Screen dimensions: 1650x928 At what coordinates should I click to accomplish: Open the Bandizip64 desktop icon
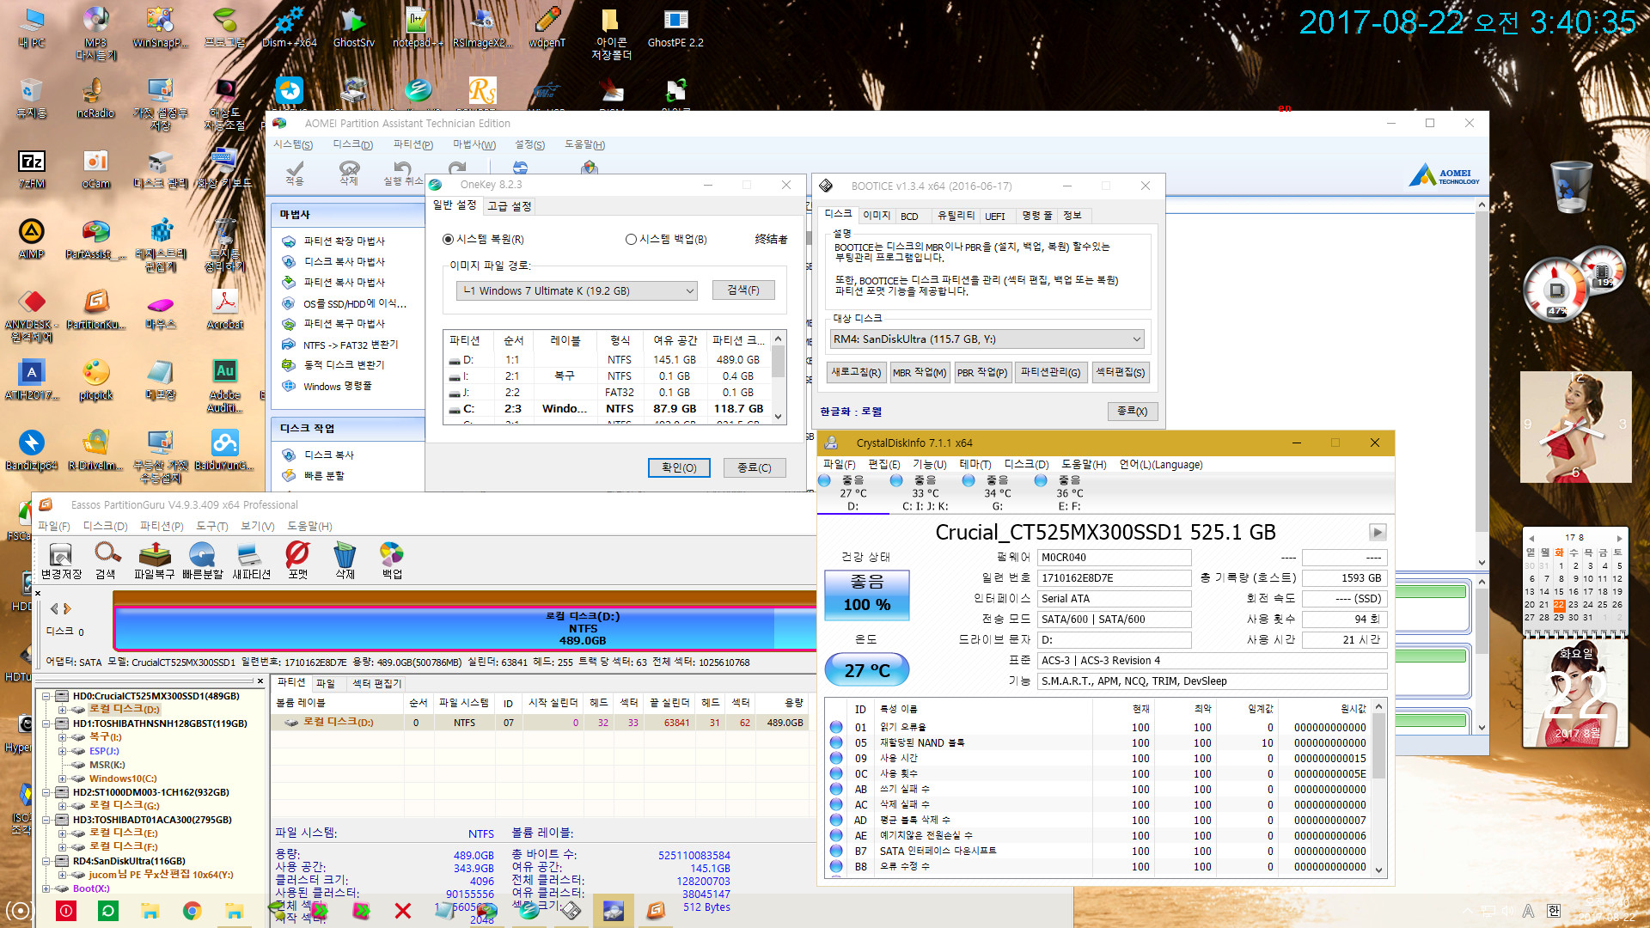pyautogui.click(x=32, y=450)
